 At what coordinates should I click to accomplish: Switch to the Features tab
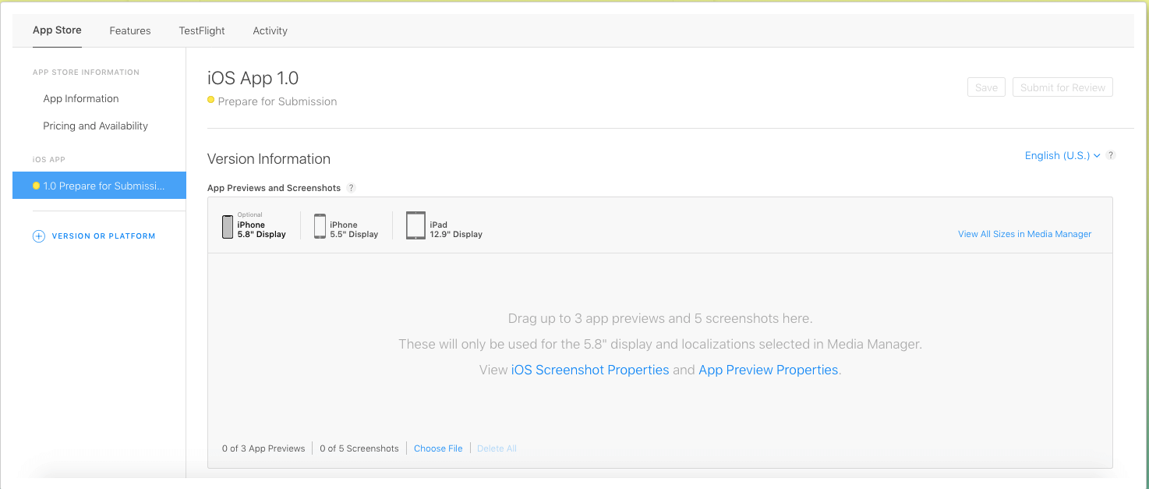point(130,31)
